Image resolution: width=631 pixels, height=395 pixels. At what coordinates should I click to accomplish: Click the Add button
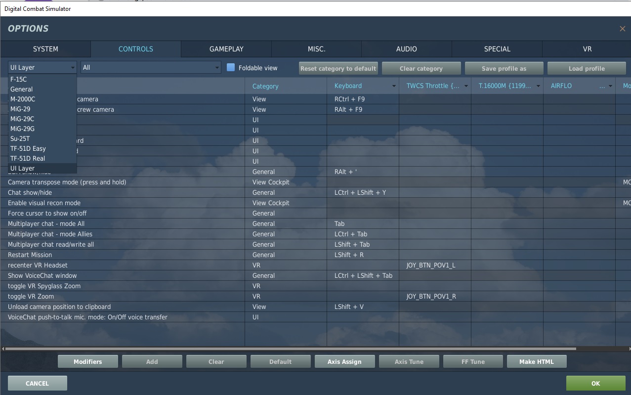(152, 361)
